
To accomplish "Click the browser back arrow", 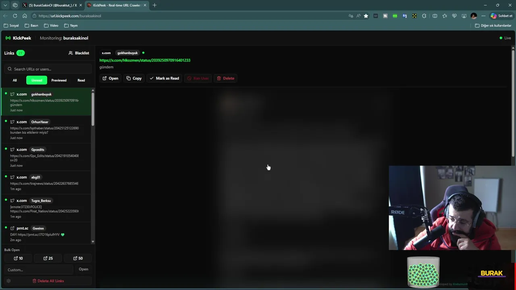I will [x=5, y=16].
